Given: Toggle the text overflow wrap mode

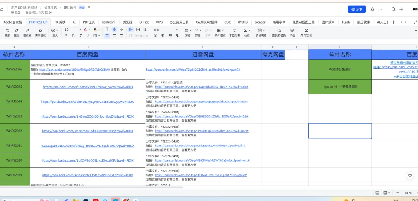Looking at the screenshot, I should pos(131,29).
